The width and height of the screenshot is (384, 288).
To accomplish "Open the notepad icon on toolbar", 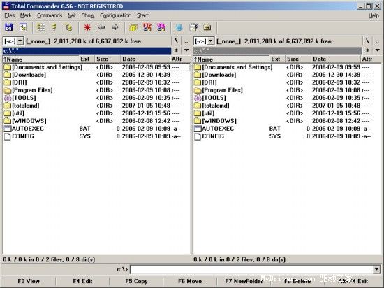I will coord(193,27).
